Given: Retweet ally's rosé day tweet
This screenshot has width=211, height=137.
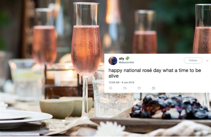Looking at the screenshot, I should point(125,88).
